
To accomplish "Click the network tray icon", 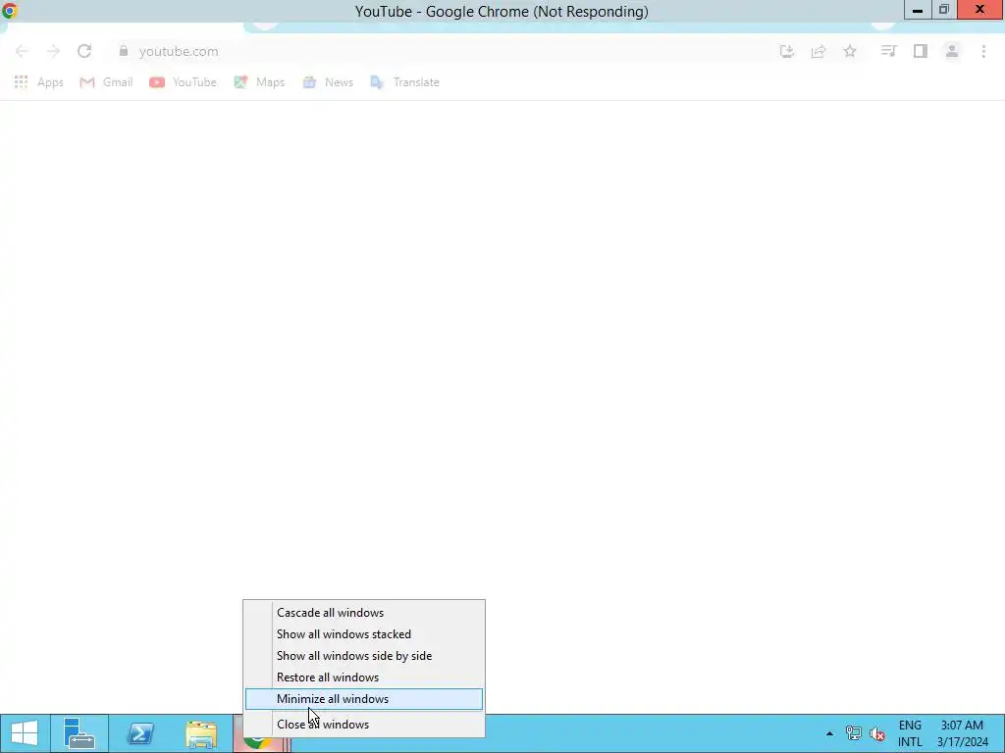I will pos(853,733).
